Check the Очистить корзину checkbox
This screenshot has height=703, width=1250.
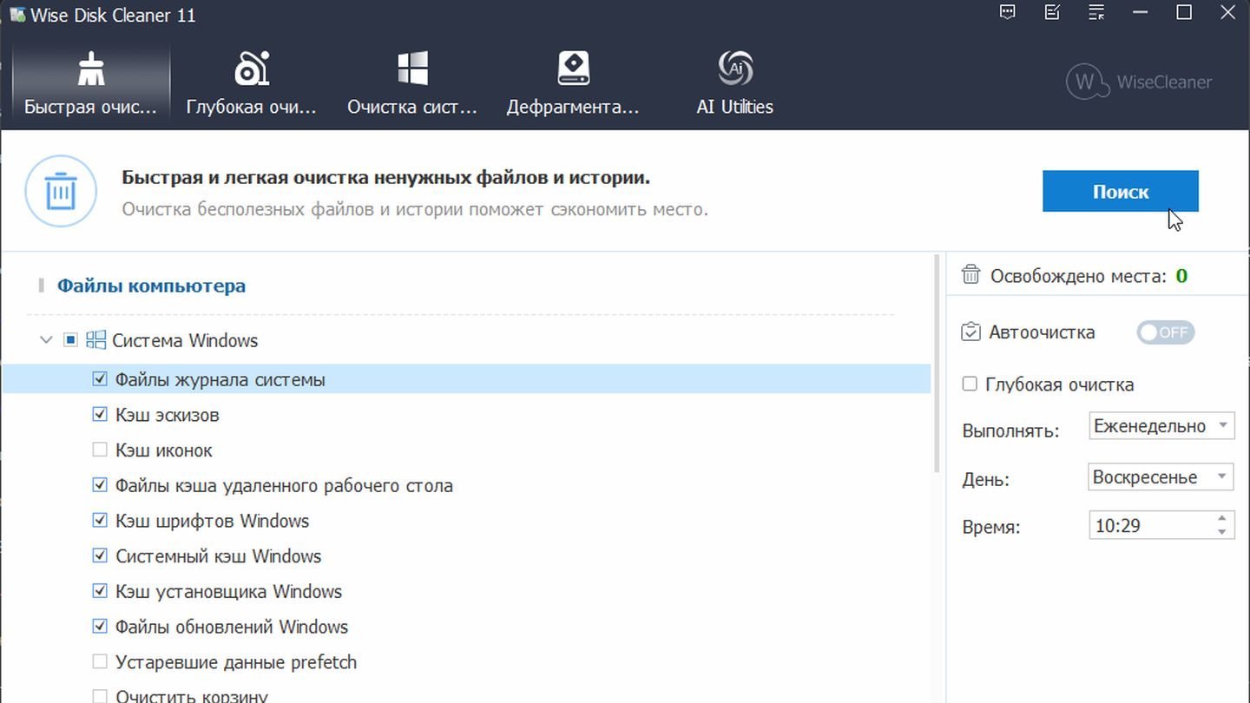tap(100, 696)
